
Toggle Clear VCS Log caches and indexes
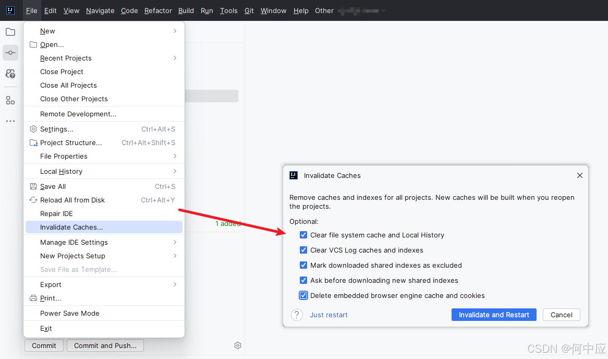coord(303,250)
